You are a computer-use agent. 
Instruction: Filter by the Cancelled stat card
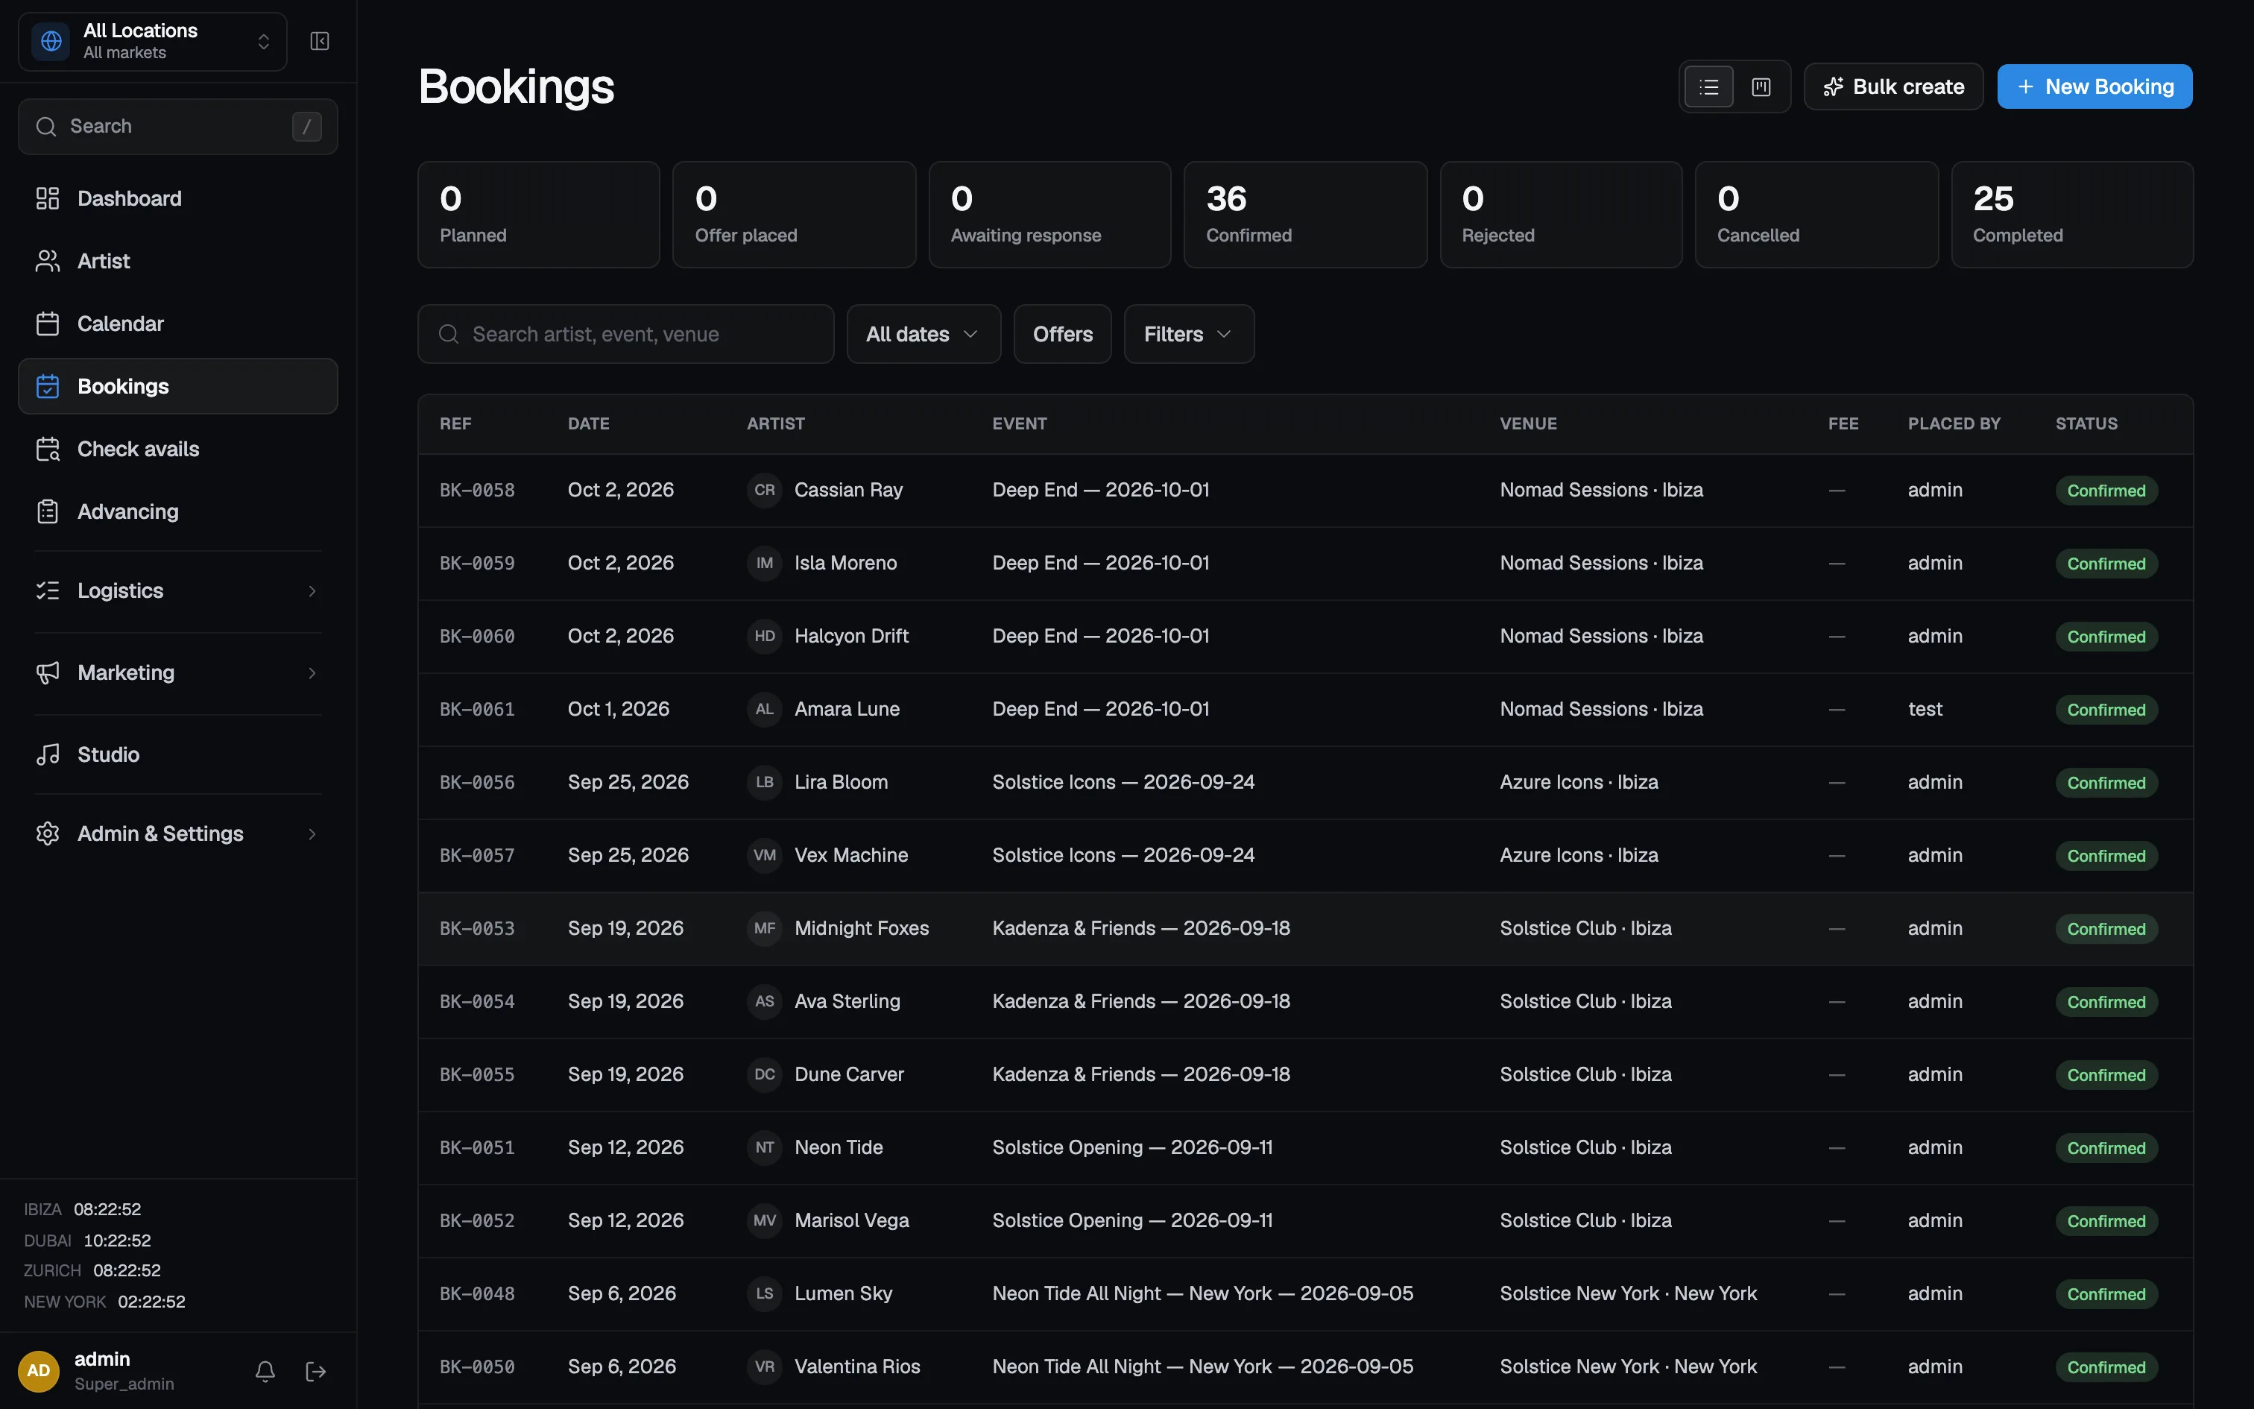point(1816,215)
